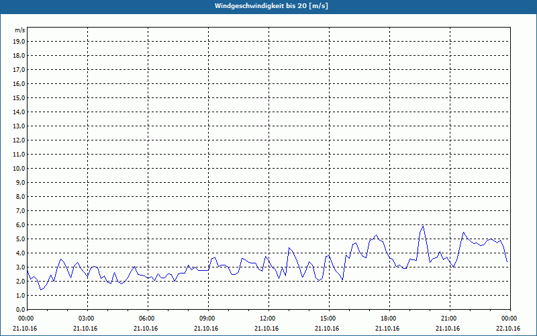The width and height of the screenshot is (537, 336).
Task: Click the 15:00 time axis label
Action: pyautogui.click(x=327, y=319)
